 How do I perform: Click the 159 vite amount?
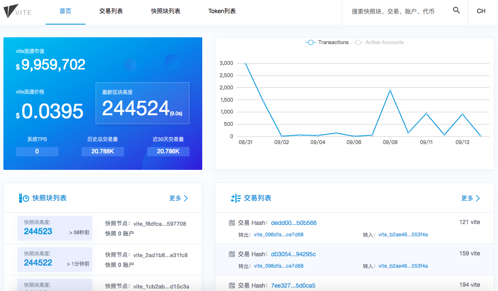[x=469, y=253]
